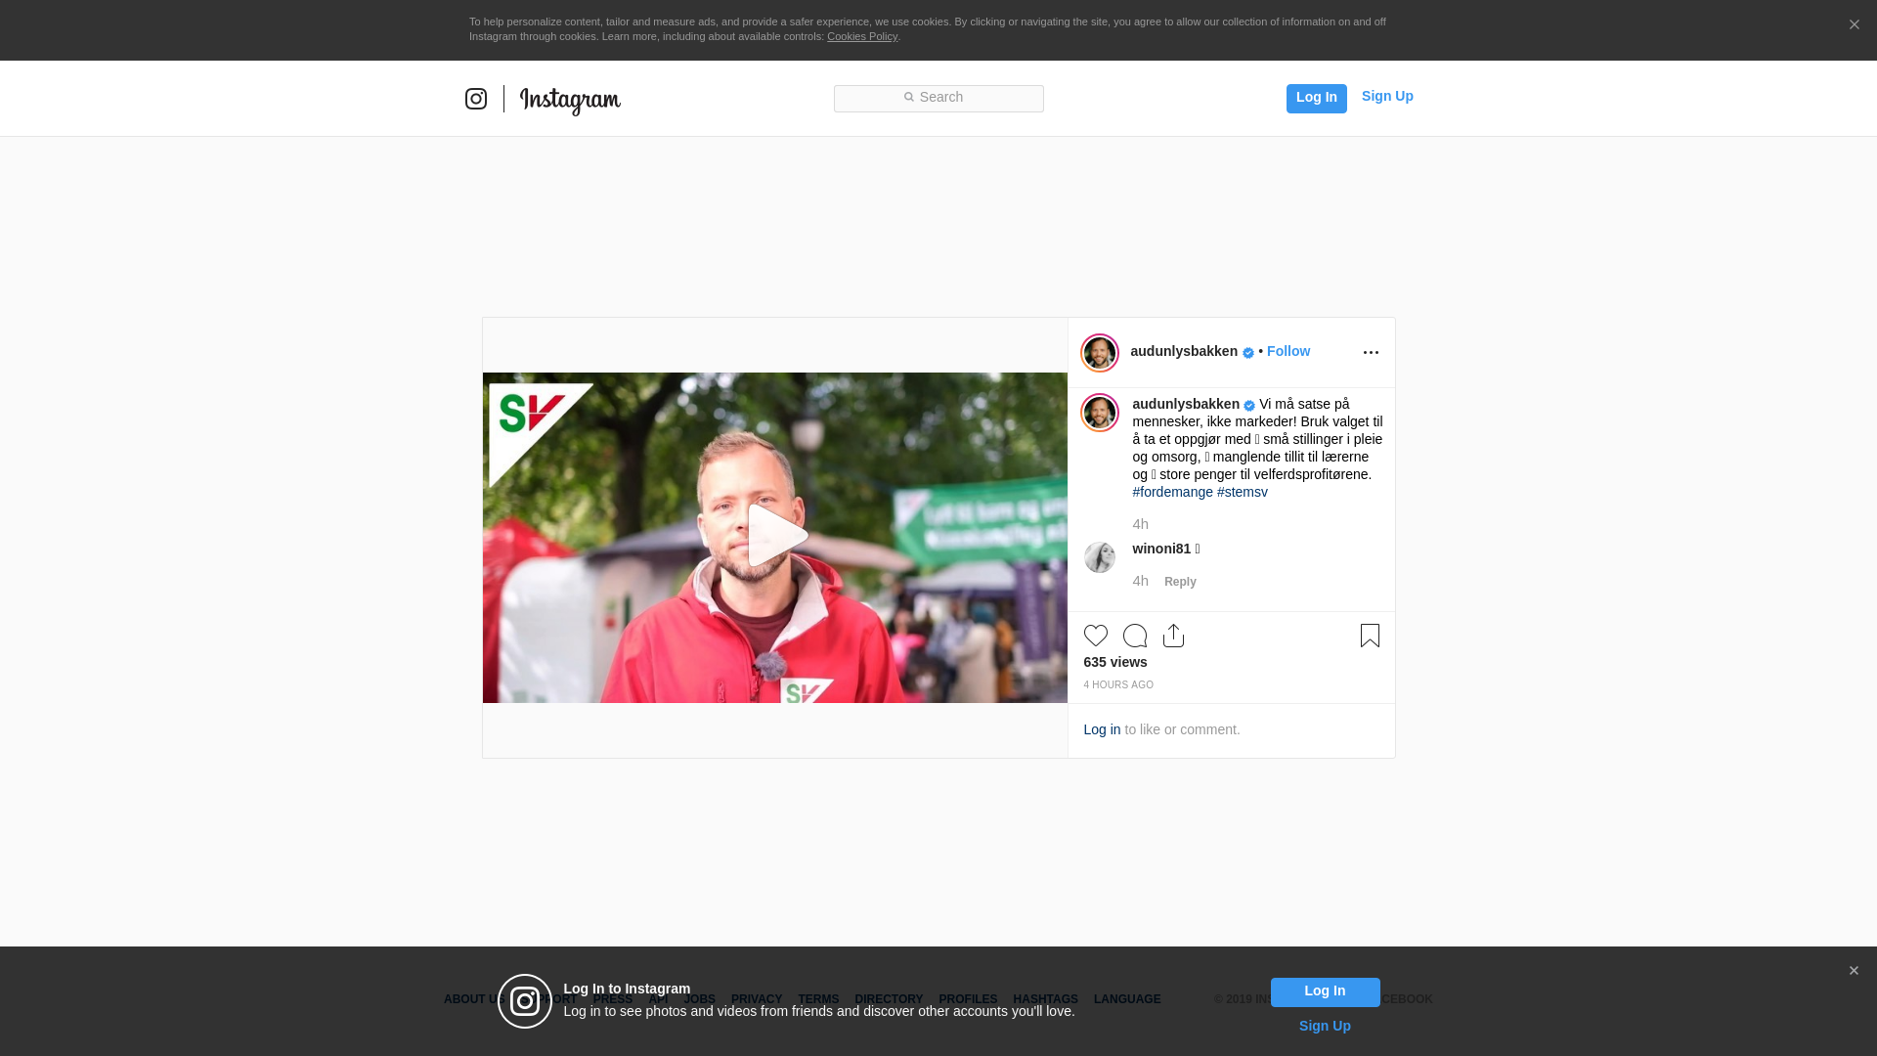
Task: Follow the audunlysbakken account
Action: coord(1288,351)
